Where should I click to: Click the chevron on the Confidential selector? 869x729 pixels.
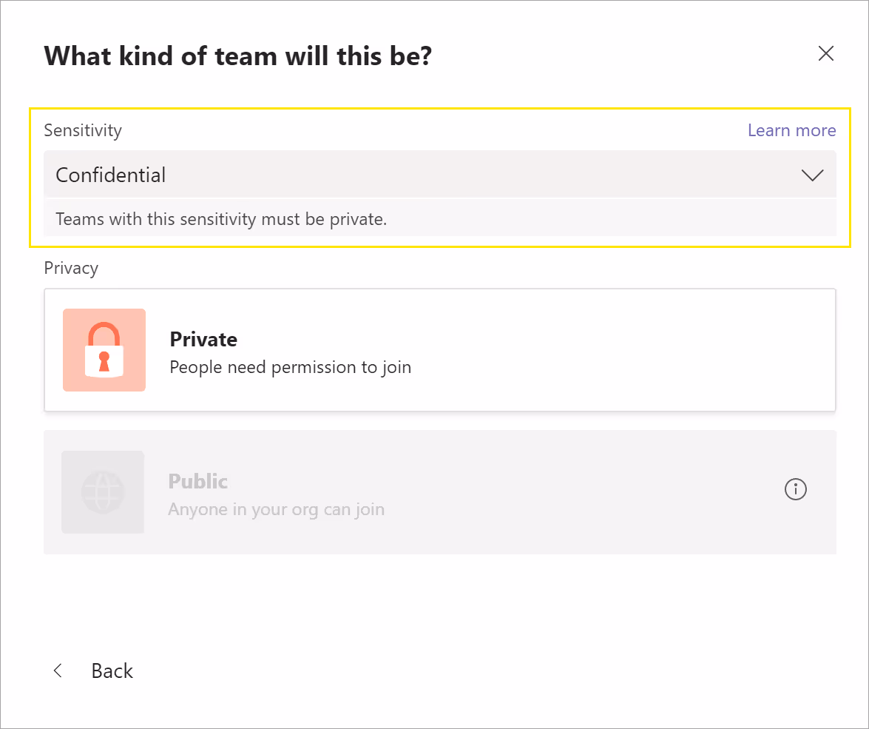click(812, 175)
